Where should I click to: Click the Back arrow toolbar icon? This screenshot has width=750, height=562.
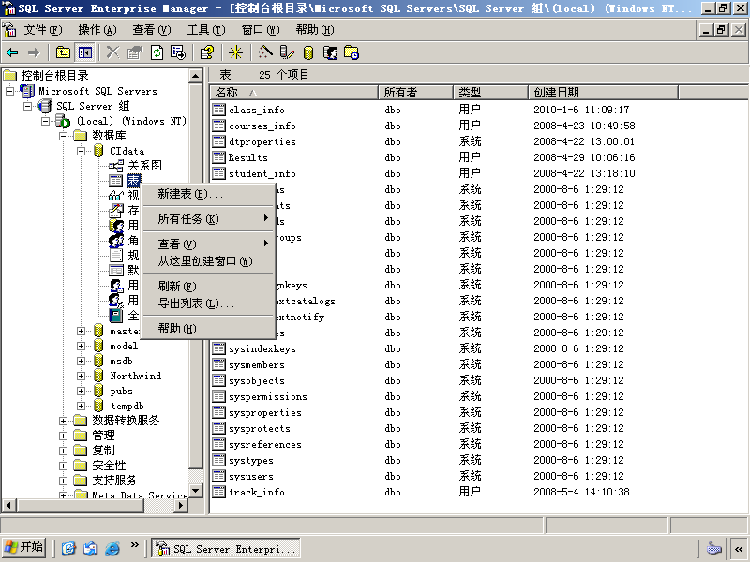[x=12, y=52]
